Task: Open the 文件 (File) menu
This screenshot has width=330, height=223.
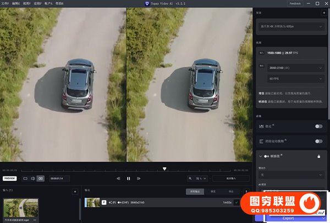Action: (x=5, y=3)
